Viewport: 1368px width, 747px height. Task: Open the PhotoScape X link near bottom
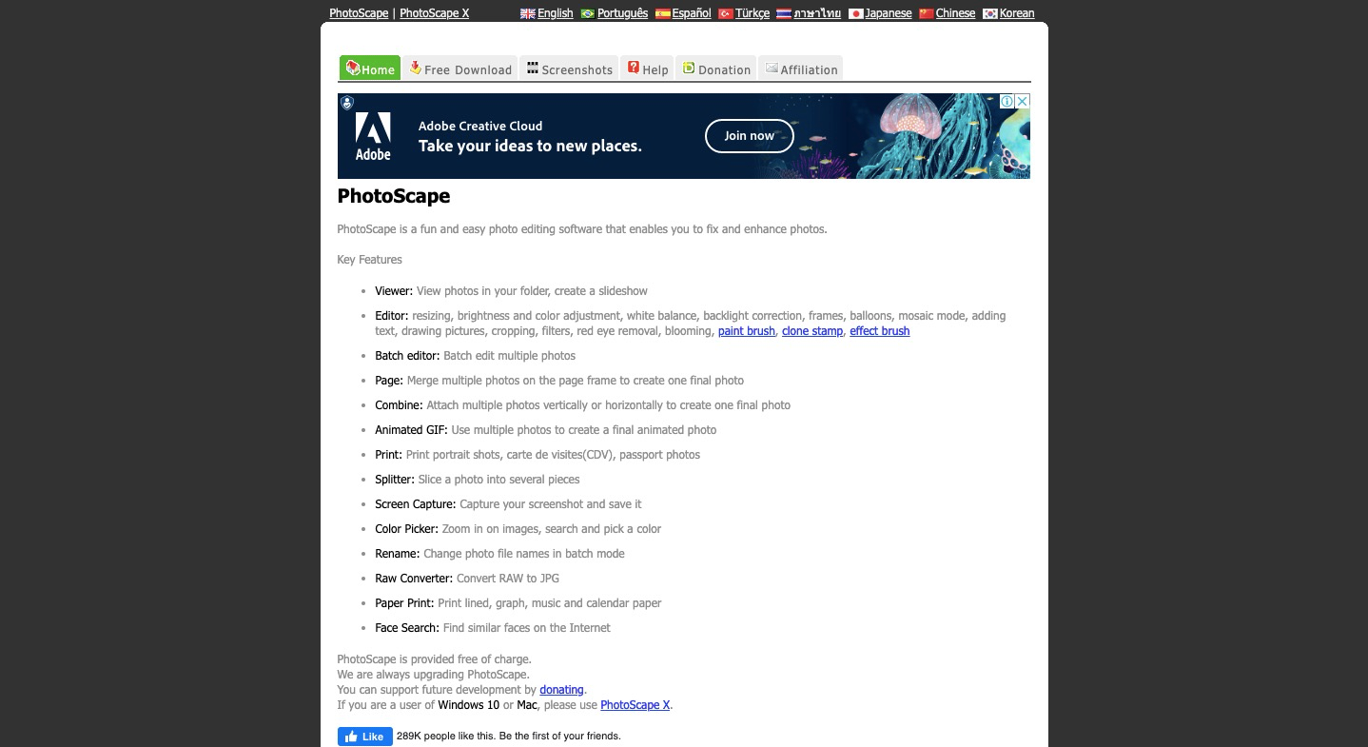tap(635, 705)
